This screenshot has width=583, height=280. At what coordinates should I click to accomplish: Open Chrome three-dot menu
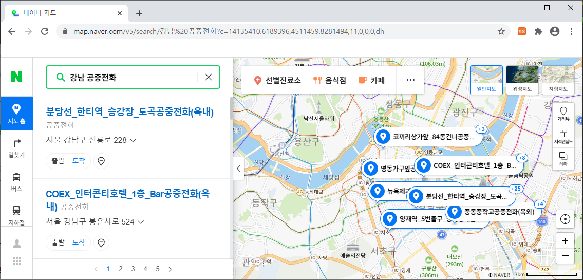[571, 32]
